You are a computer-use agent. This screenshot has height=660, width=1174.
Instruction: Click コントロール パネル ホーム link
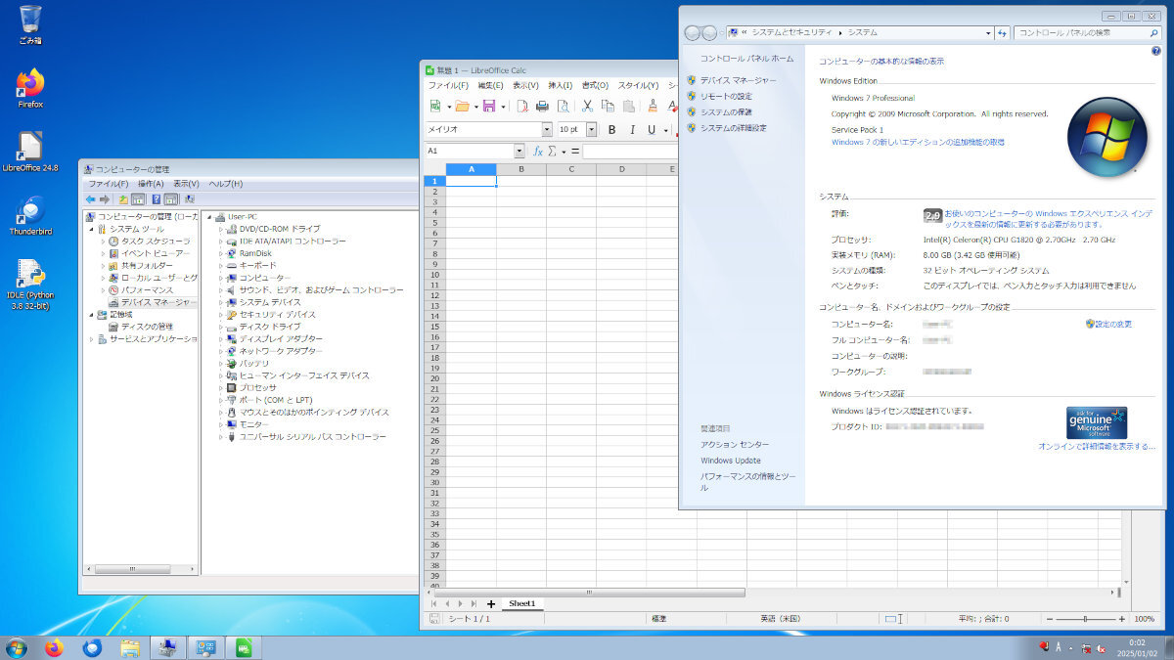[x=746, y=59]
